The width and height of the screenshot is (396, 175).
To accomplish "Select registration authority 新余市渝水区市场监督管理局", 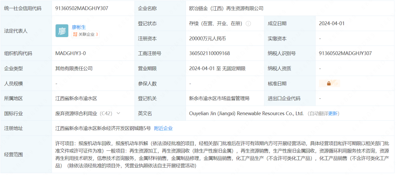I will click(219, 98).
